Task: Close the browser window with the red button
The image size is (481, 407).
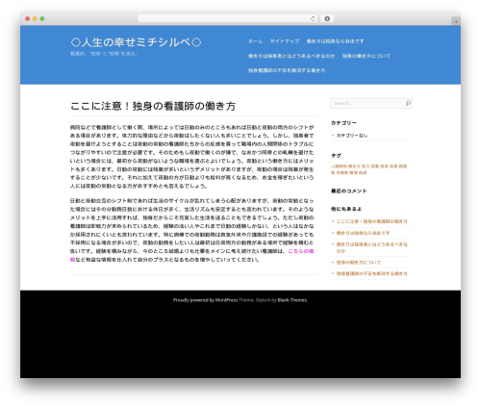Action: [28, 18]
